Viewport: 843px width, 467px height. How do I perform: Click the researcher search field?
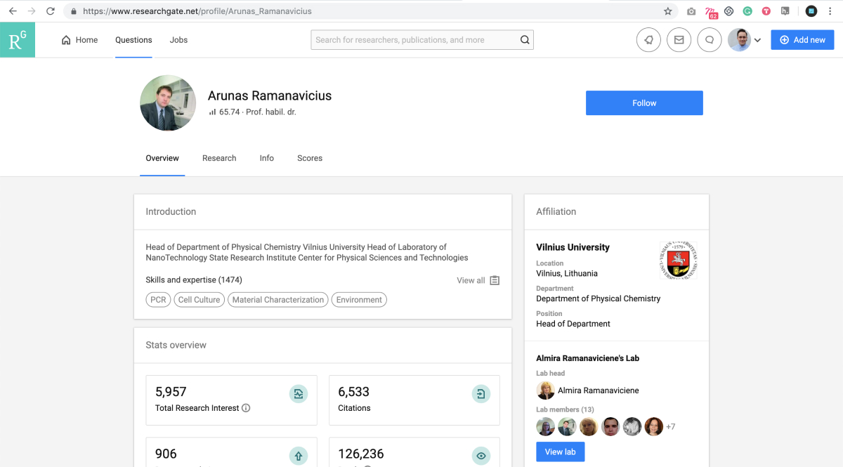coord(414,40)
